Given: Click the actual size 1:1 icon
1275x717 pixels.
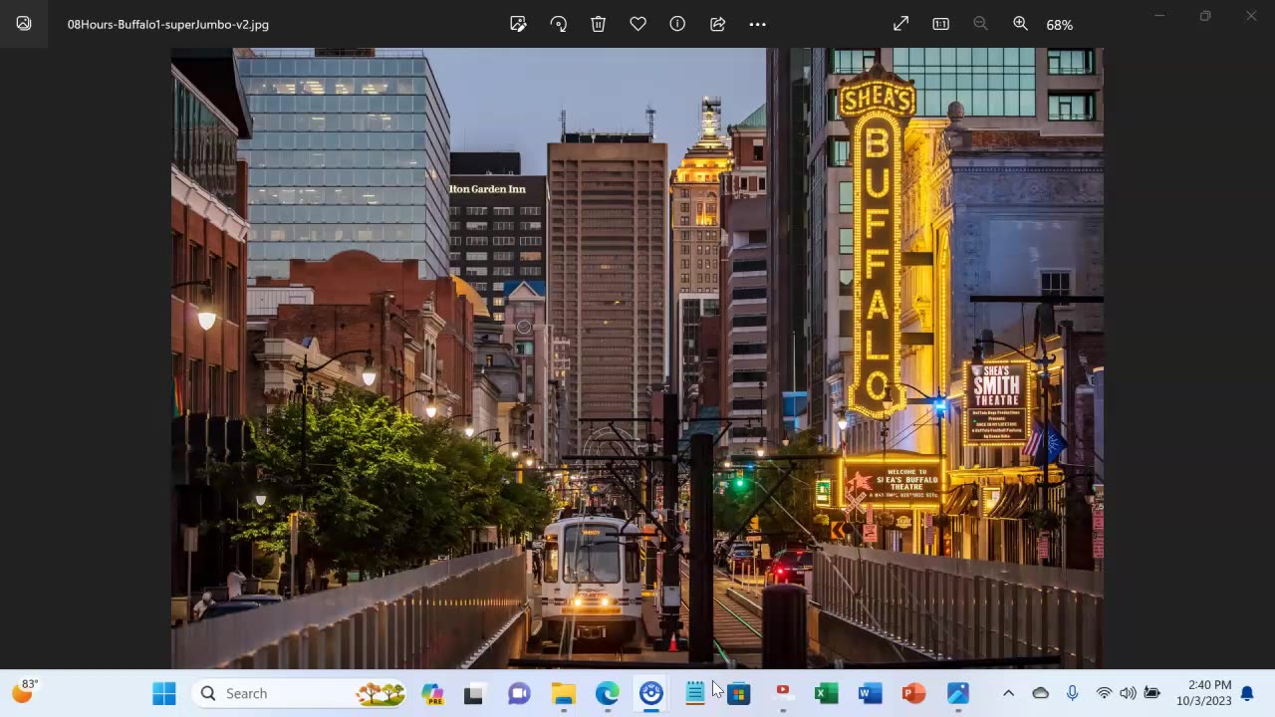Looking at the screenshot, I should [x=941, y=24].
